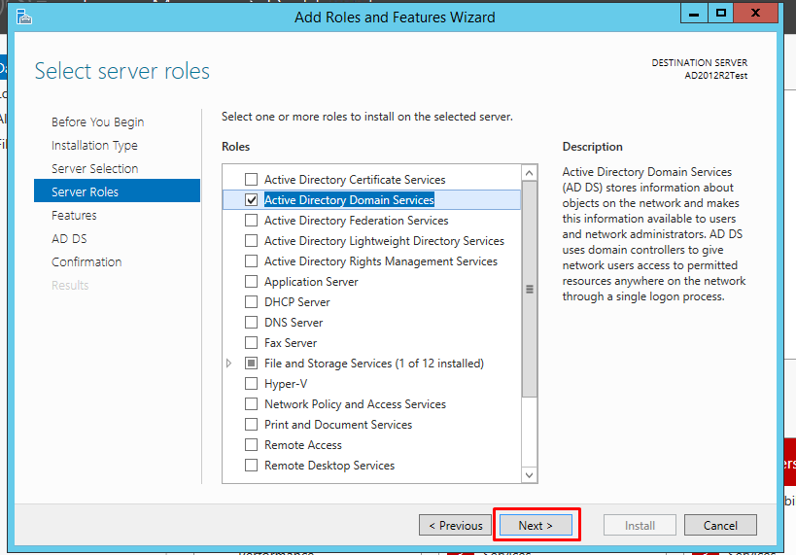The image size is (796, 555).
Task: Click the down arrow of roles scrollbar
Action: click(529, 474)
